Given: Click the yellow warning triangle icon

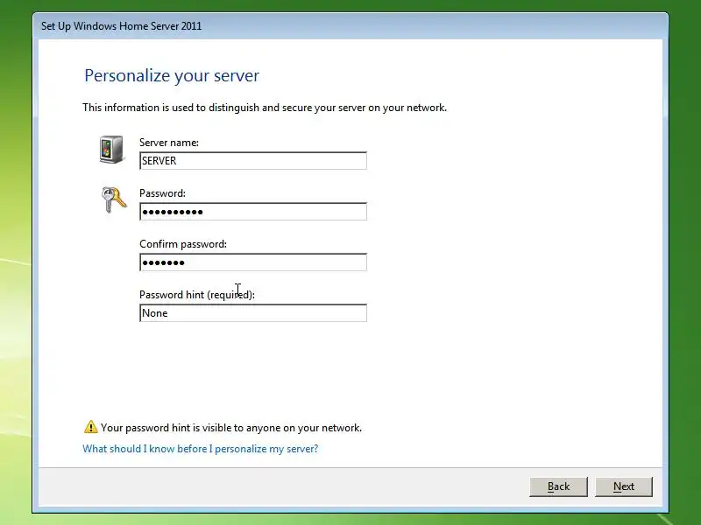Looking at the screenshot, I should click(x=91, y=427).
